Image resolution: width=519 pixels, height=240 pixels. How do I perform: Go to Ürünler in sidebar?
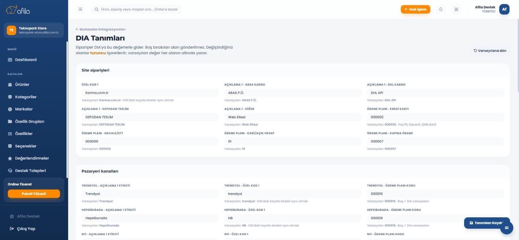pos(33,85)
